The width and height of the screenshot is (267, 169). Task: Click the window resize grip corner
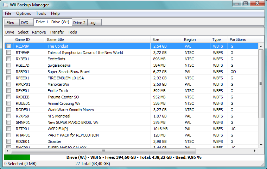[262, 164]
